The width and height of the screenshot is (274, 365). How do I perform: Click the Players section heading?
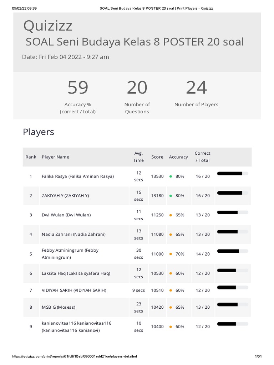[39, 132]
